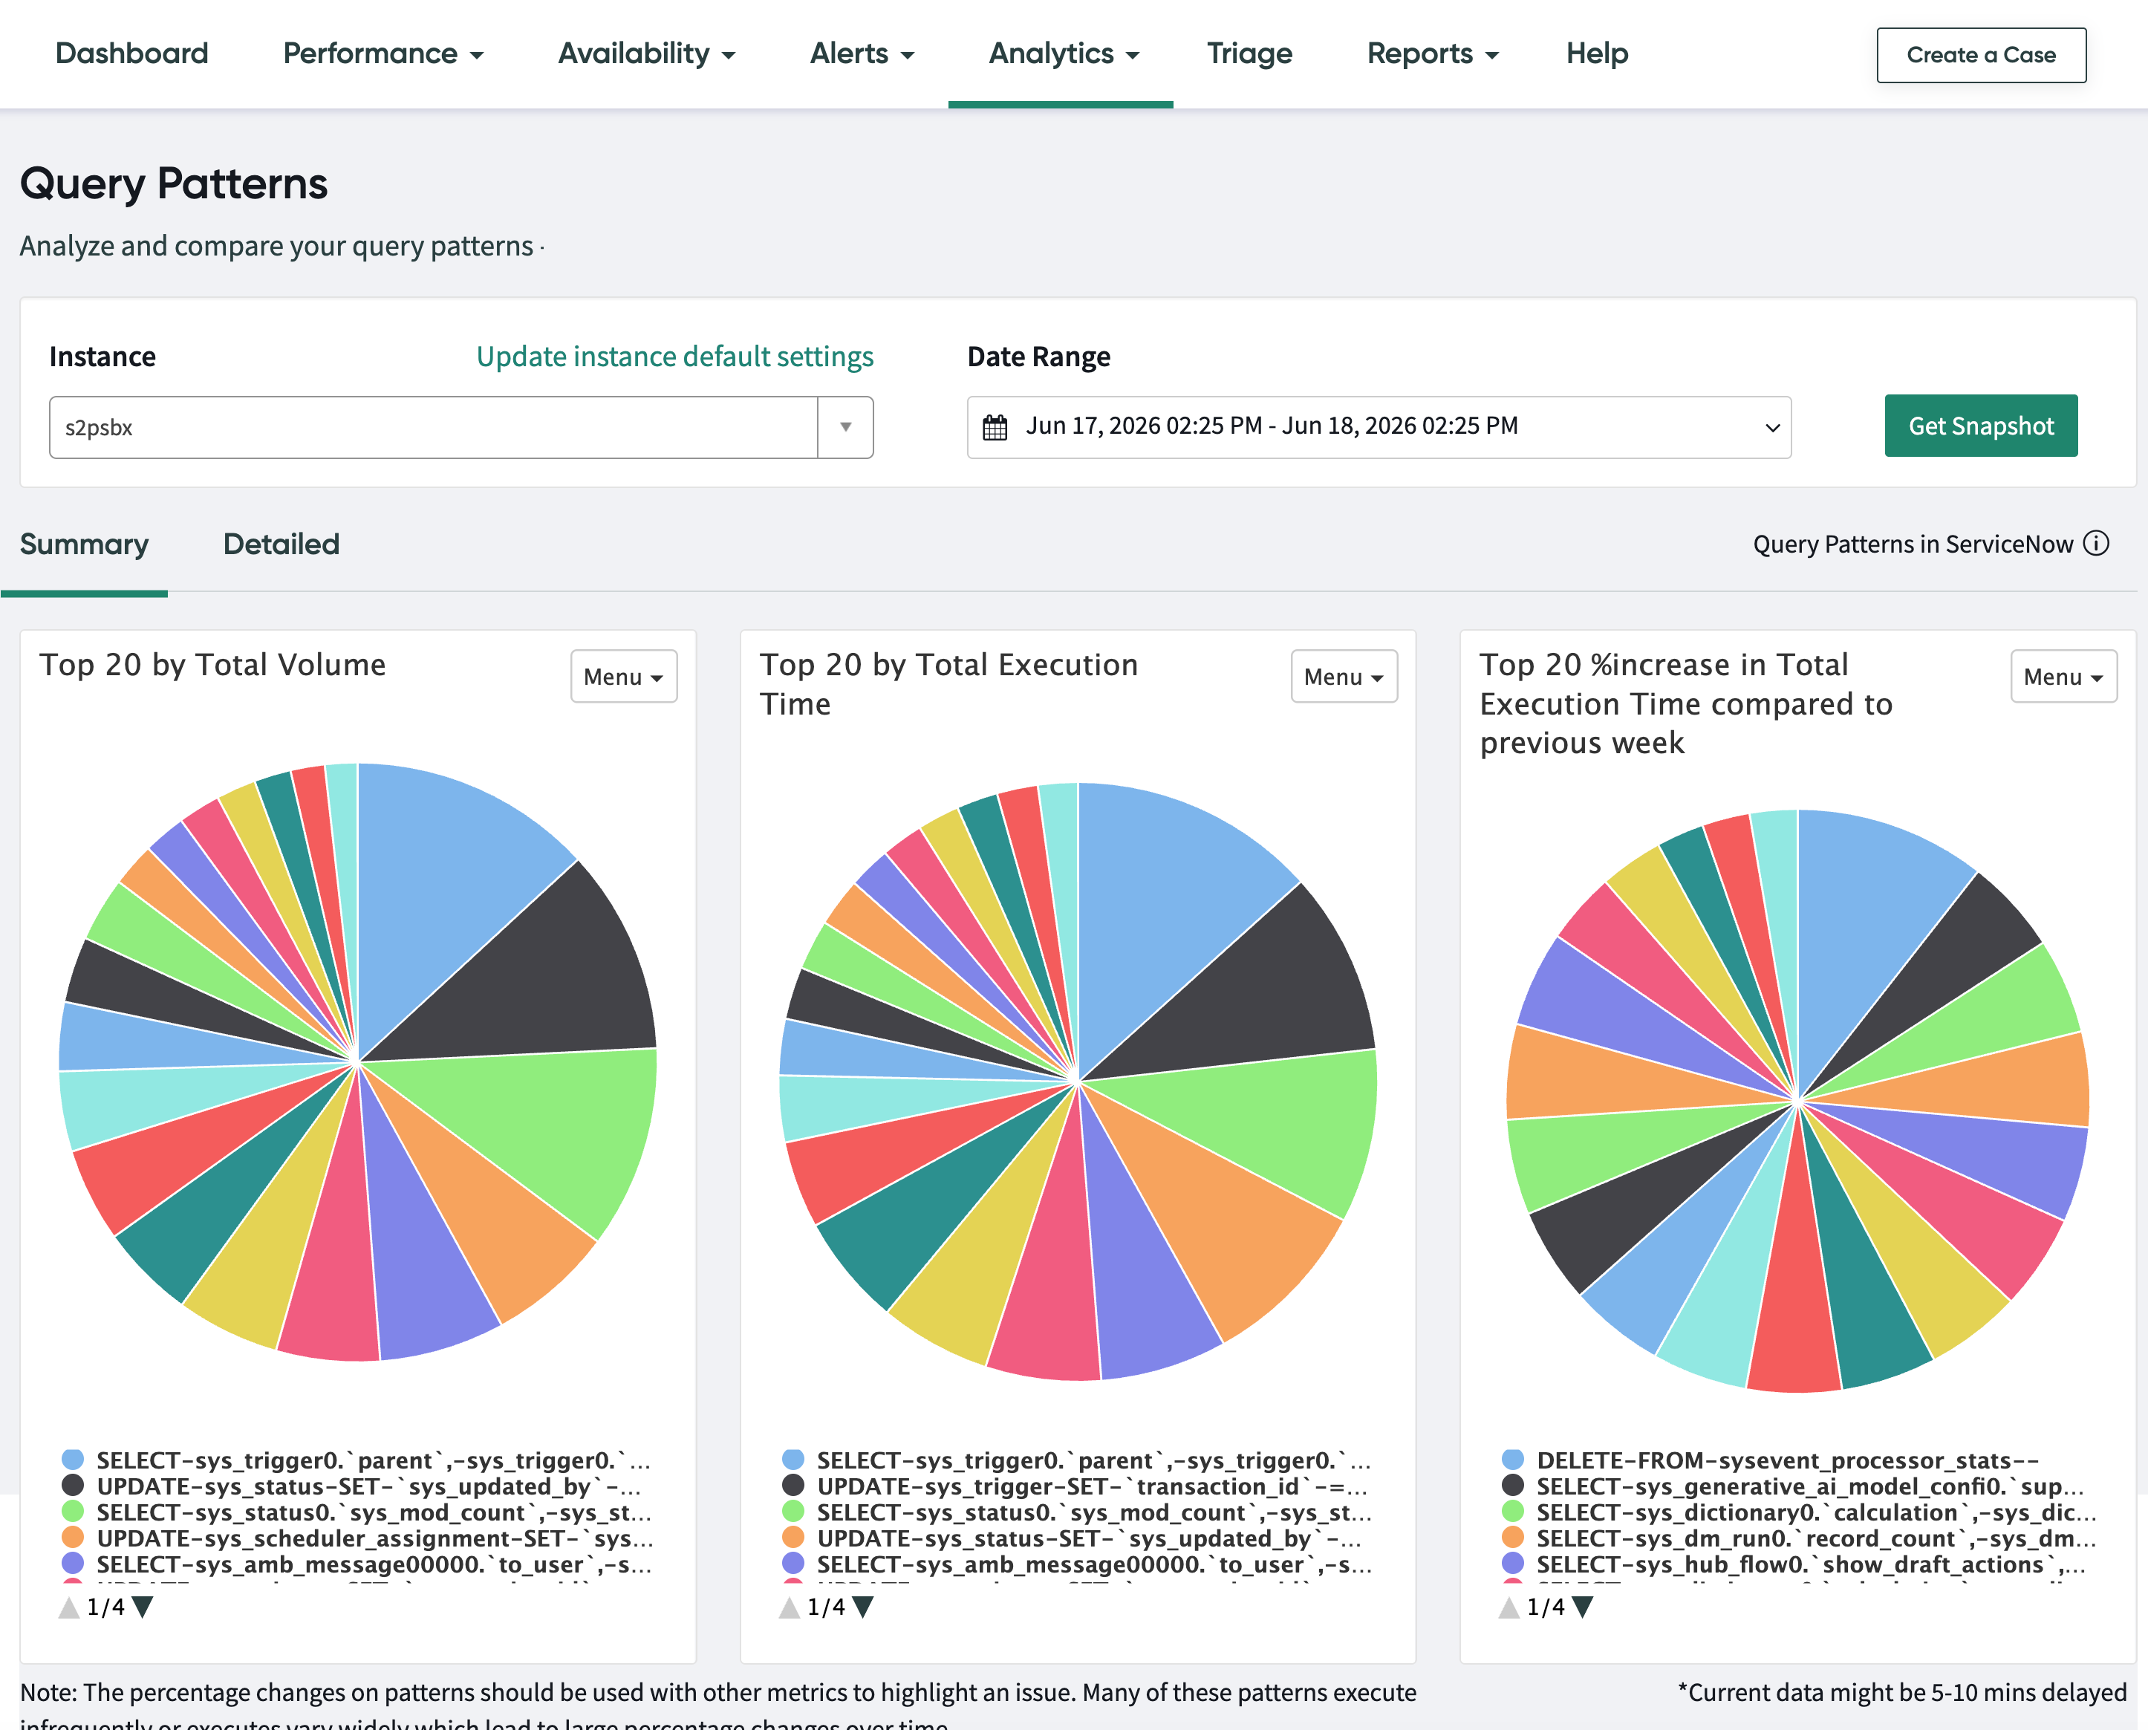Click the calendar icon in Date Range

(995, 428)
